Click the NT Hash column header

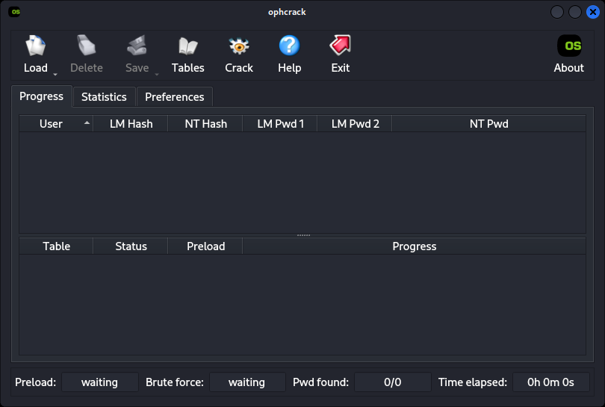(x=205, y=124)
